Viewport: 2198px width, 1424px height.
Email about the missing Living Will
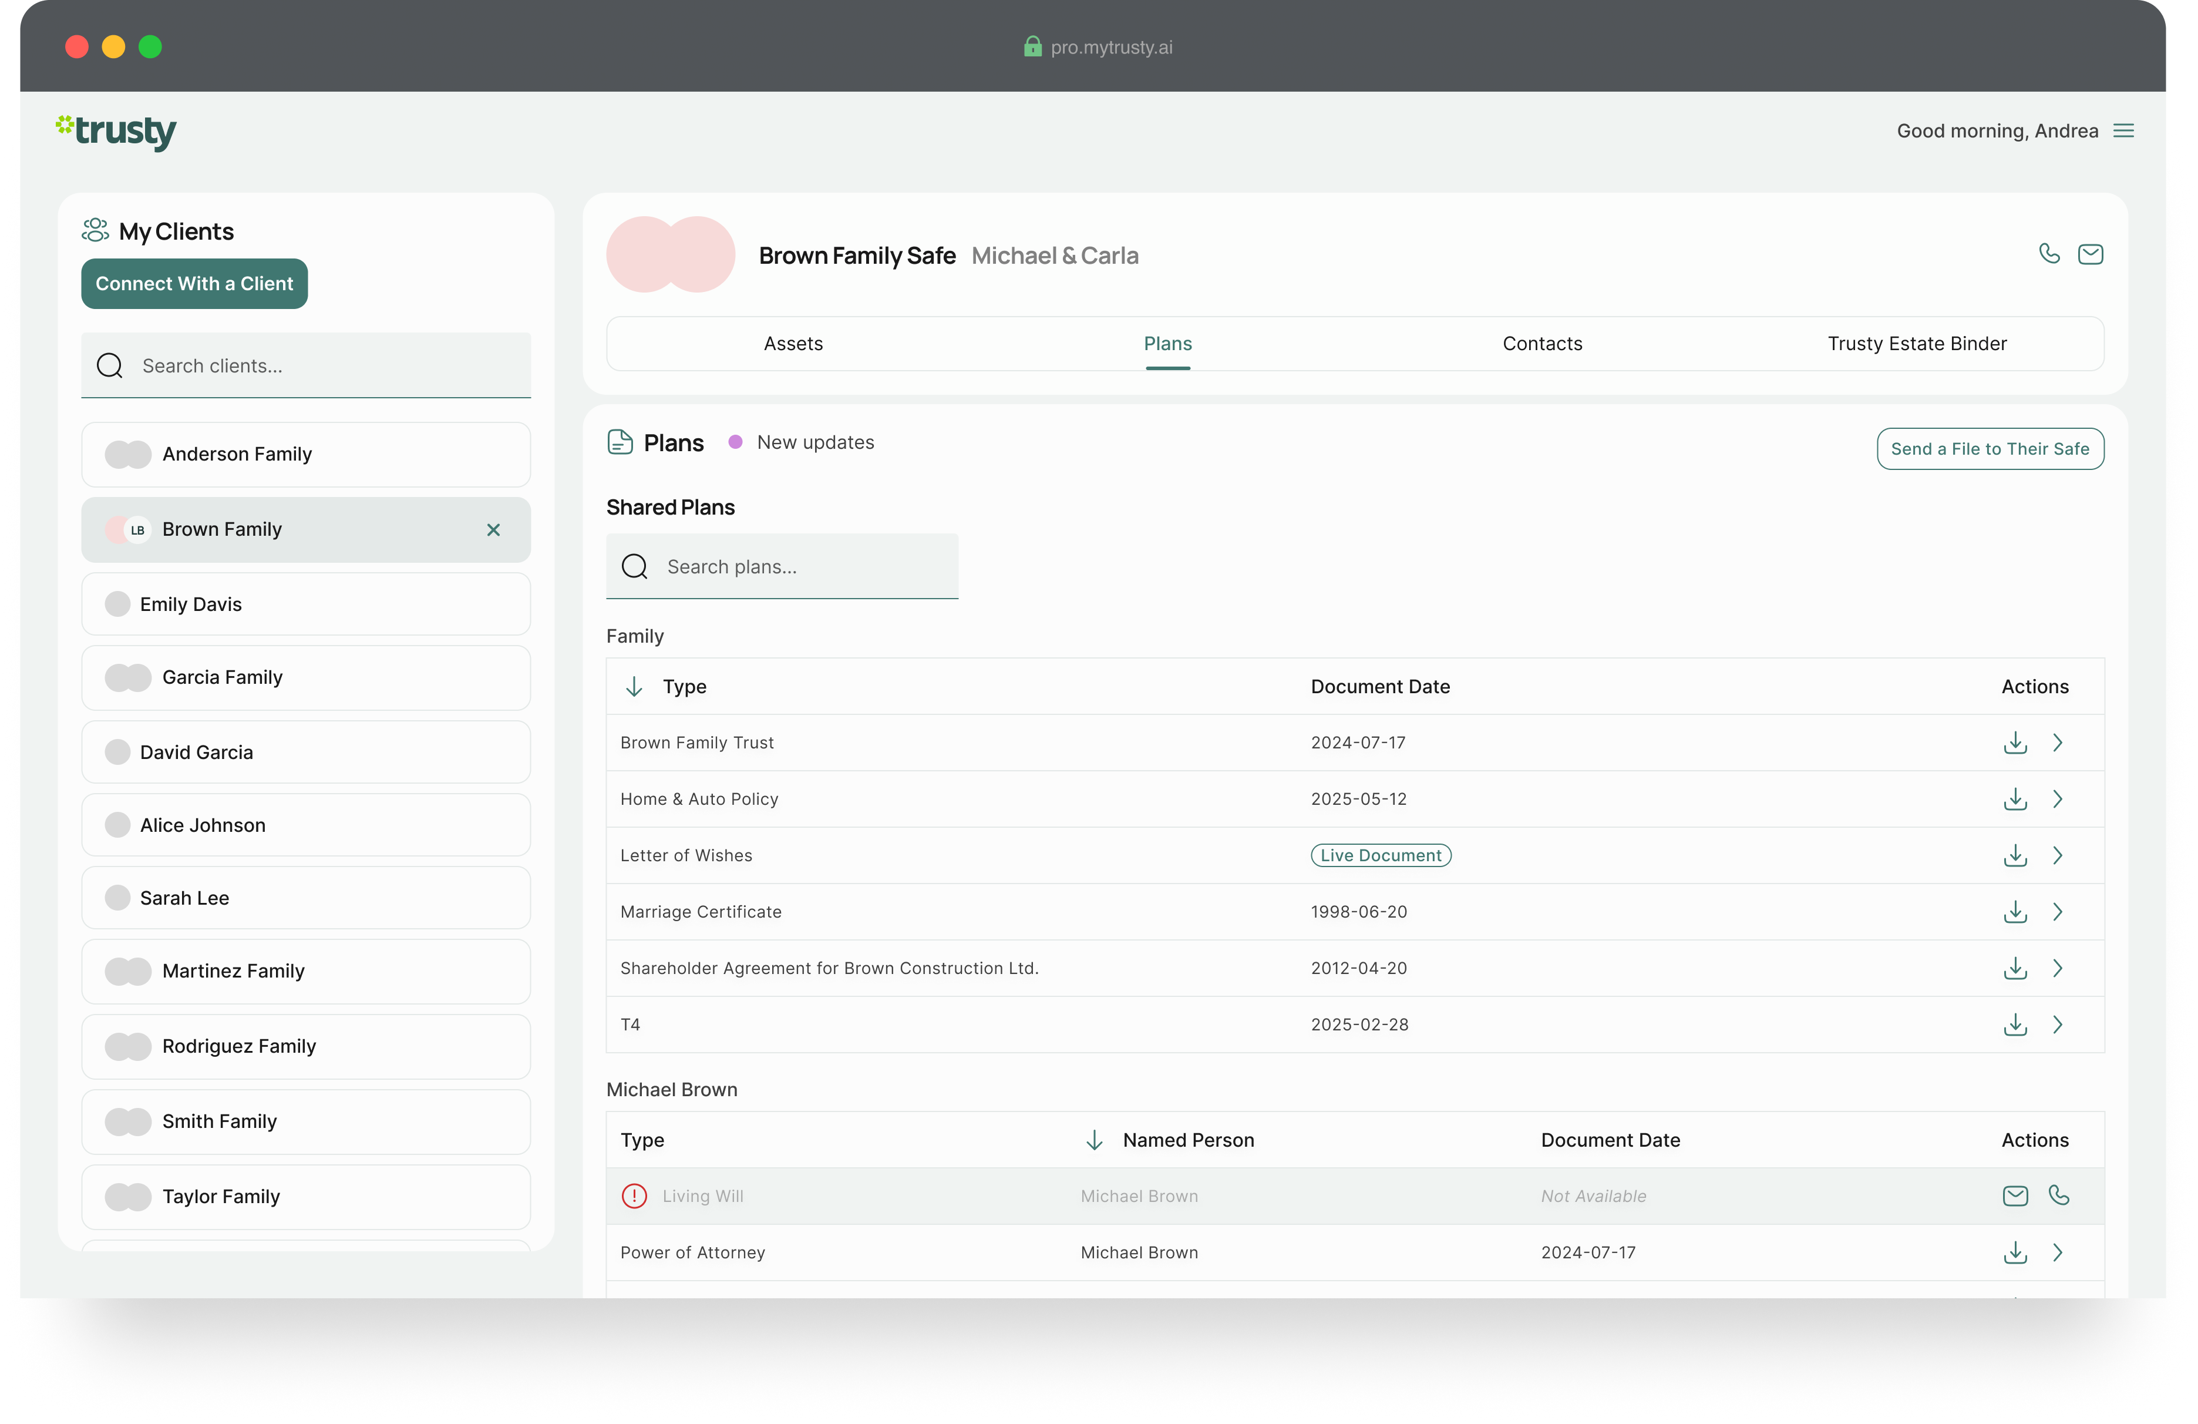[x=2014, y=1195]
